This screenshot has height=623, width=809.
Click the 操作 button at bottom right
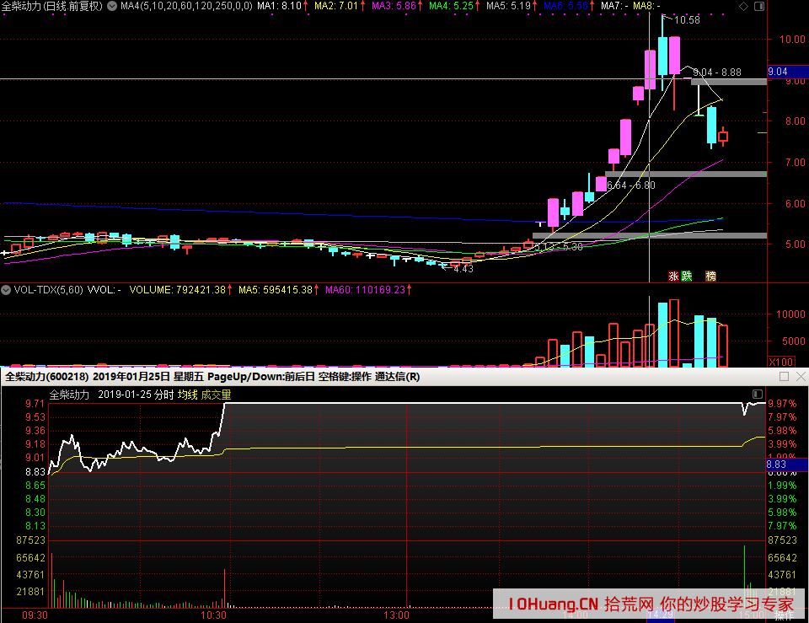pyautogui.click(x=784, y=616)
